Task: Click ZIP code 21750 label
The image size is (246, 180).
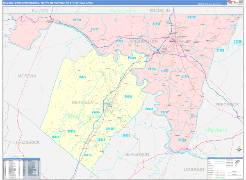Action: coord(77,20)
